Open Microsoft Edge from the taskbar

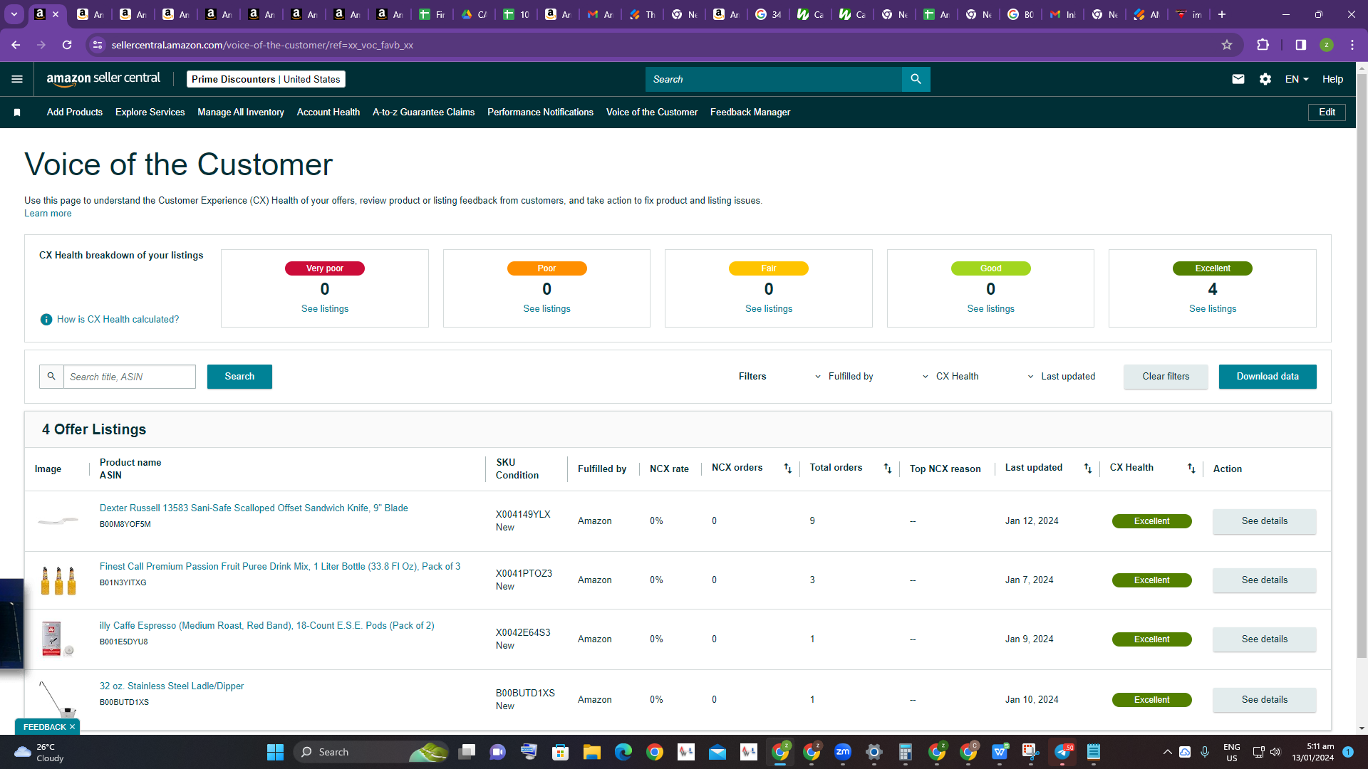(x=623, y=752)
